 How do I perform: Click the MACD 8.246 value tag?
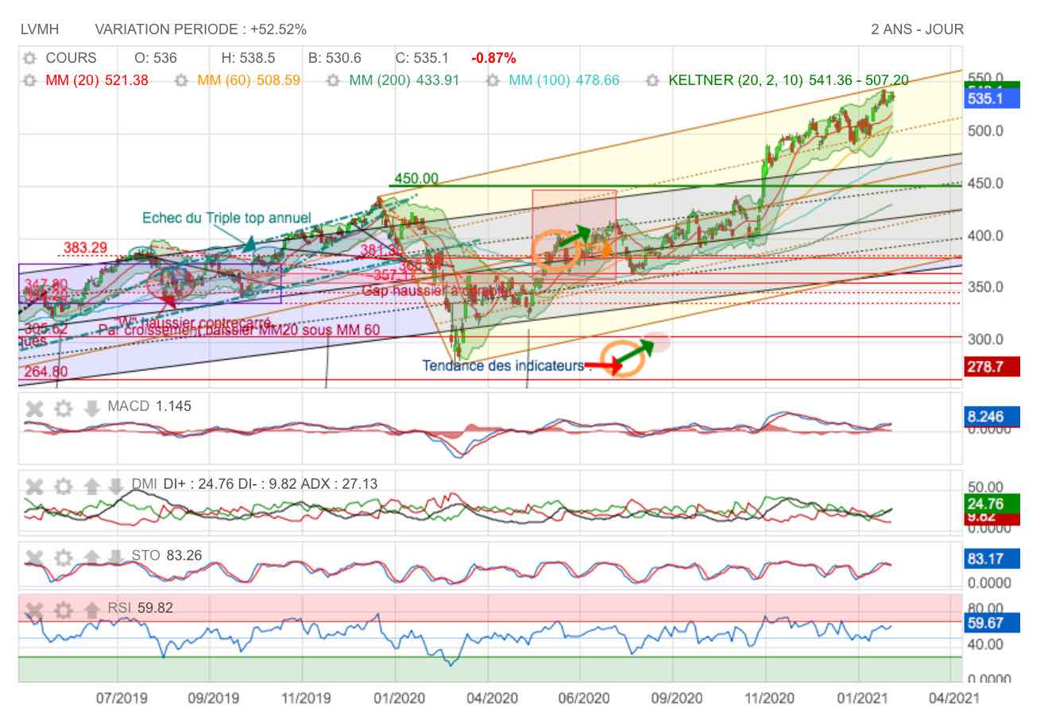[x=991, y=416]
